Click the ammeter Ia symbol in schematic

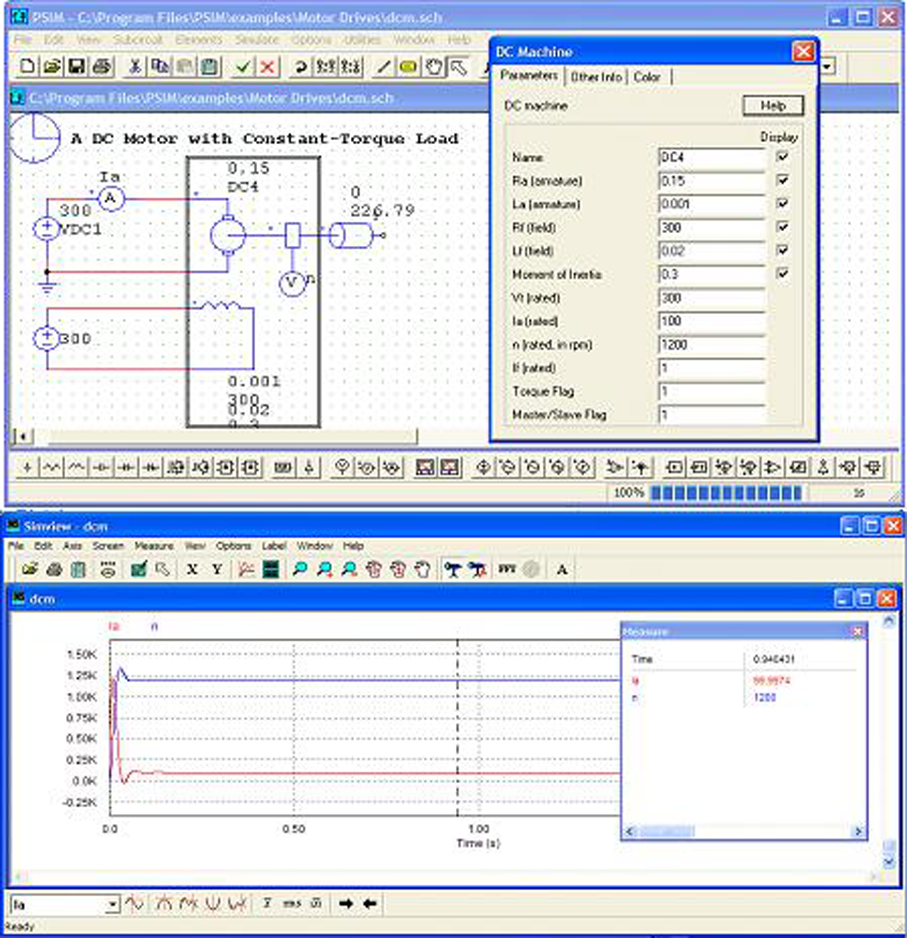110,198
